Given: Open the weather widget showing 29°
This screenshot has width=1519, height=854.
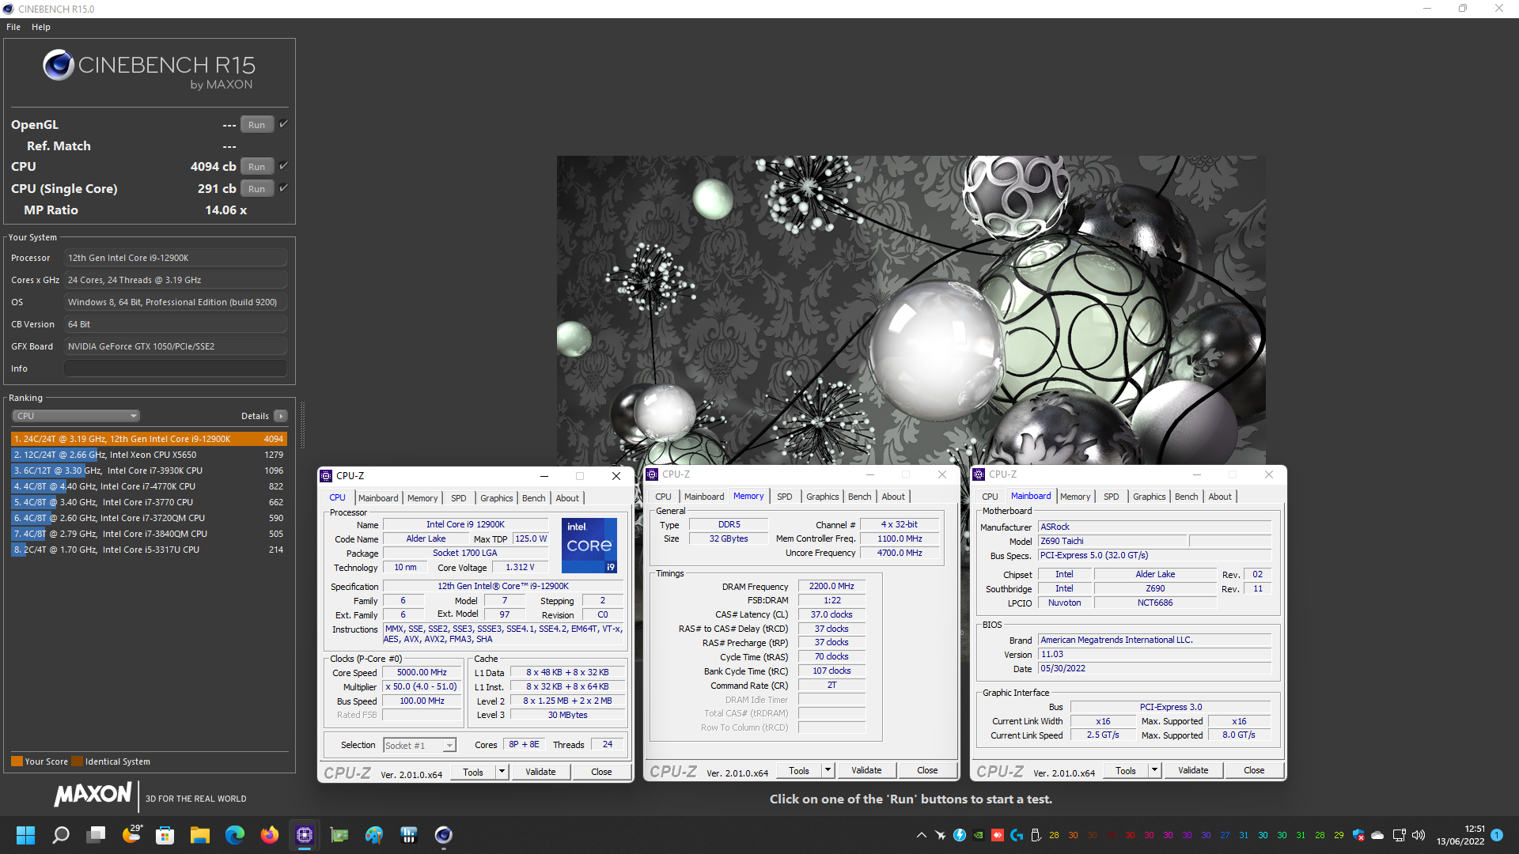Looking at the screenshot, I should tap(131, 835).
